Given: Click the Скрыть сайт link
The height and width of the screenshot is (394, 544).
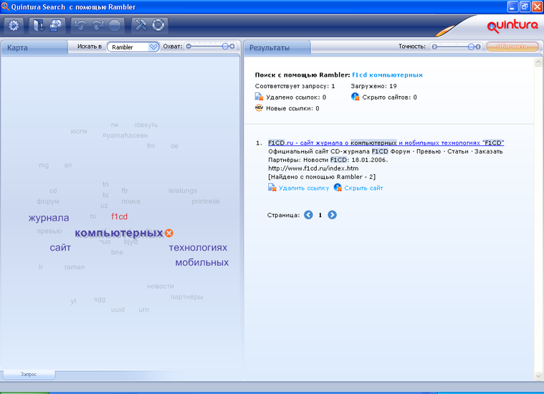Looking at the screenshot, I should pyautogui.click(x=363, y=188).
